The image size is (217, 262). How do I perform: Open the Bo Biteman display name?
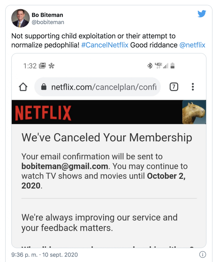point(47,15)
